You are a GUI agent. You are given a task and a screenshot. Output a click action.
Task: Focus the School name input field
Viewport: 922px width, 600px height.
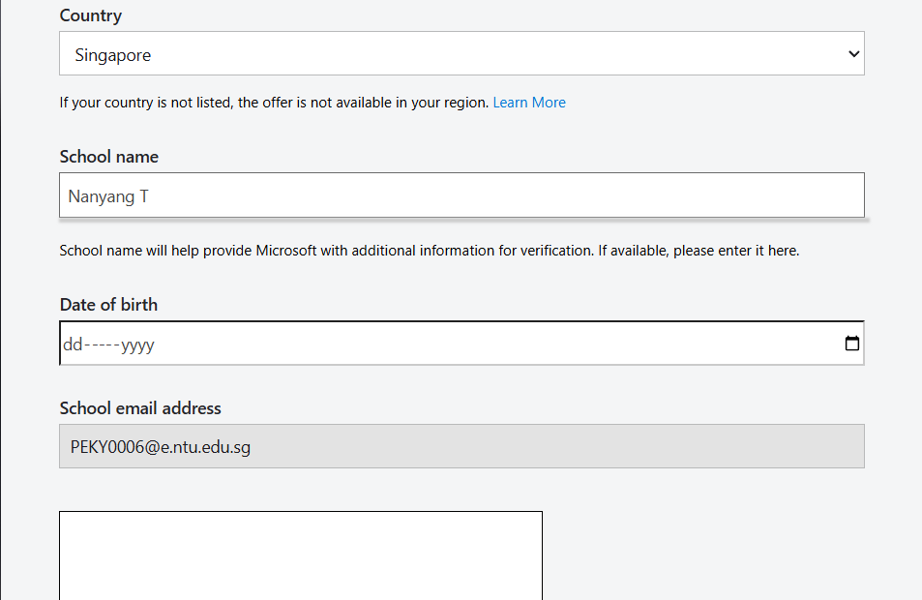pyautogui.click(x=461, y=195)
